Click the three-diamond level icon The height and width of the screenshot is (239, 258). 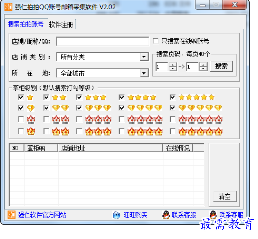(x=98, y=108)
